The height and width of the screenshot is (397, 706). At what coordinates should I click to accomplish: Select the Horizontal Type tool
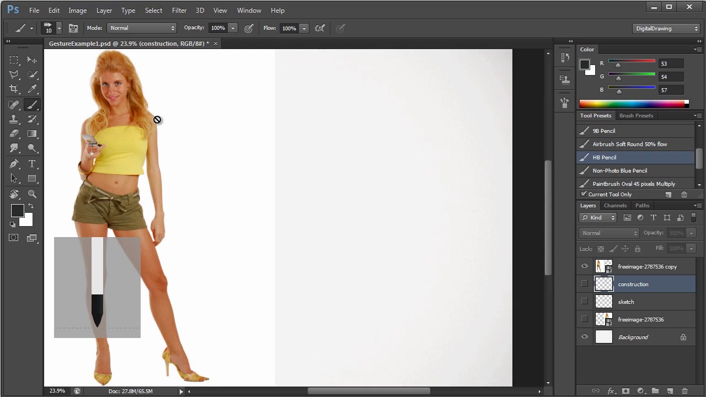32,164
